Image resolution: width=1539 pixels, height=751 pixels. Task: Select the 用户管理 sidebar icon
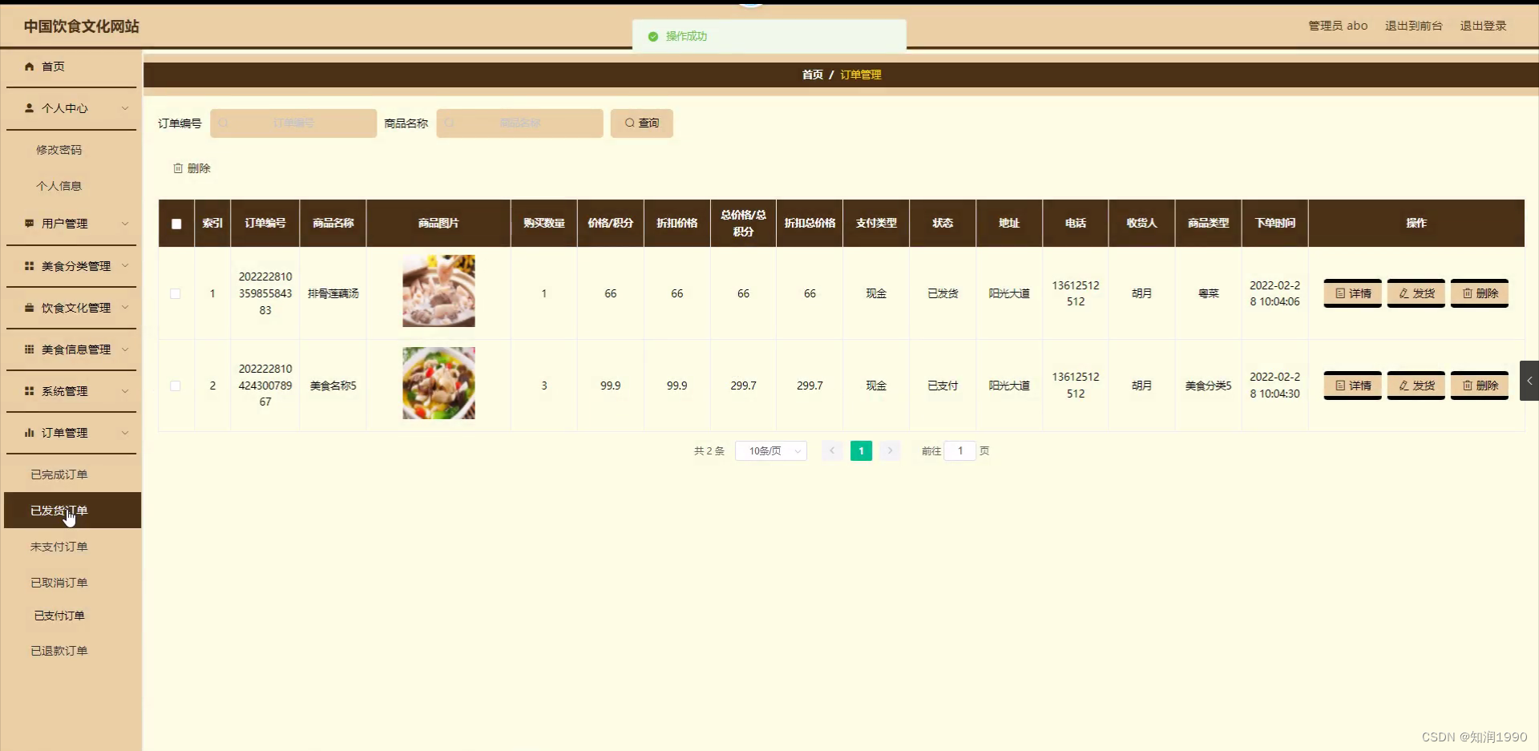coord(30,224)
